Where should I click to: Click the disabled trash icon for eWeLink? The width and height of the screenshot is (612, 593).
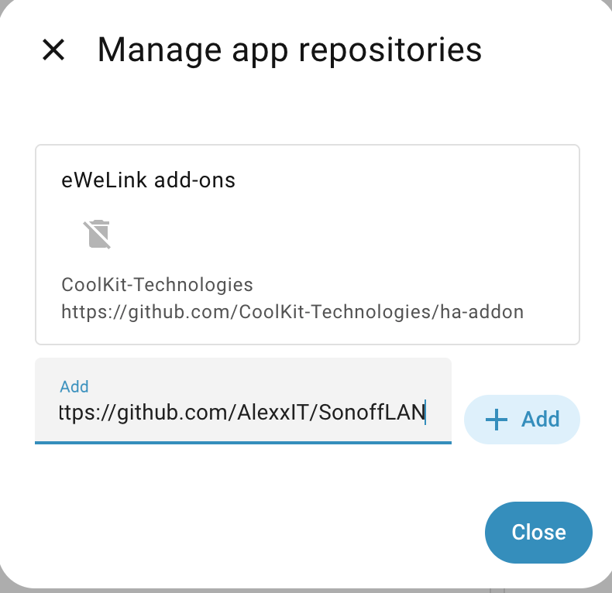tap(98, 234)
